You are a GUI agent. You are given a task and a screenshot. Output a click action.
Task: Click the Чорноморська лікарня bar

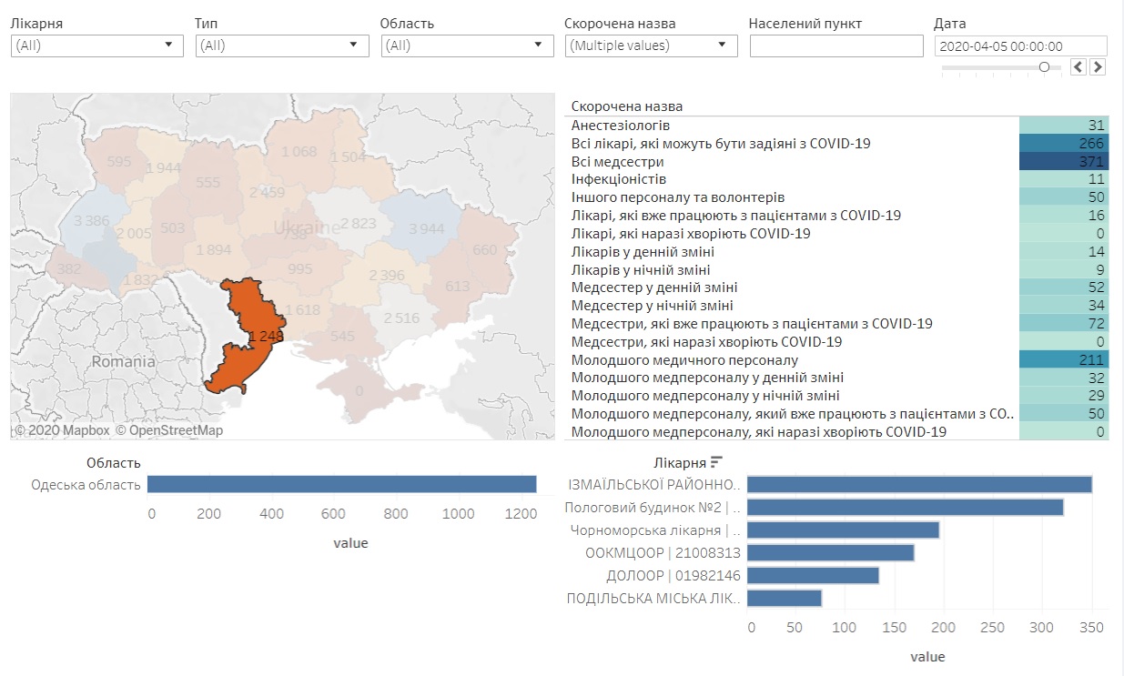coord(844,530)
